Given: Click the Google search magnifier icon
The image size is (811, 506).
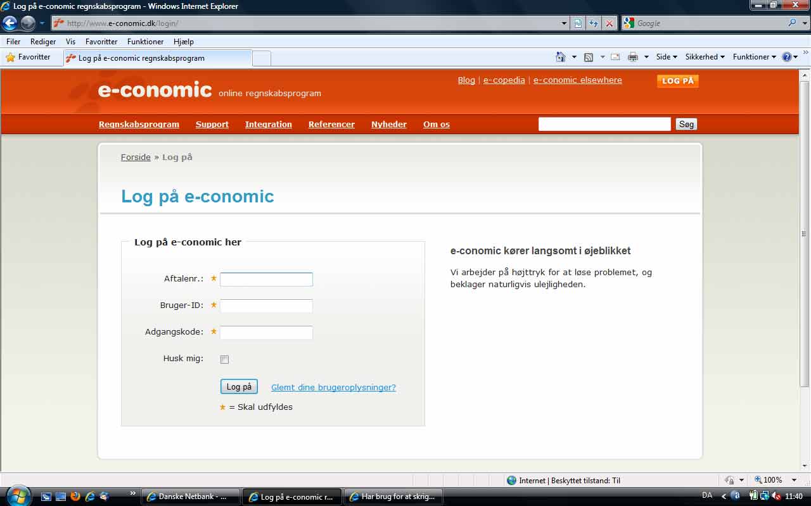Looking at the screenshot, I should [793, 23].
